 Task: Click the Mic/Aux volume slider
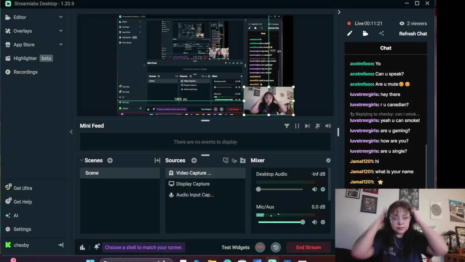click(280, 222)
